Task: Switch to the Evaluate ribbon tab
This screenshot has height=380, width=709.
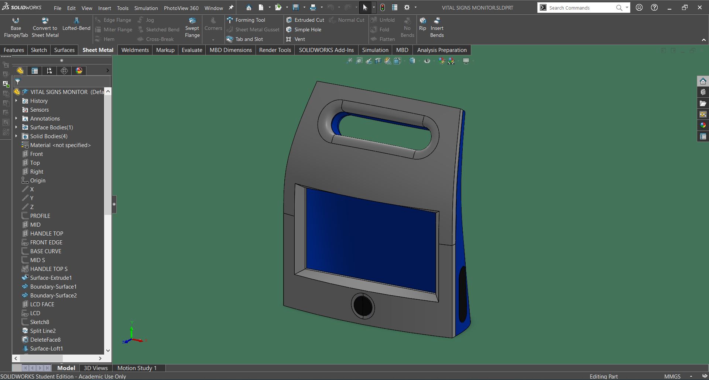Action: 192,50
